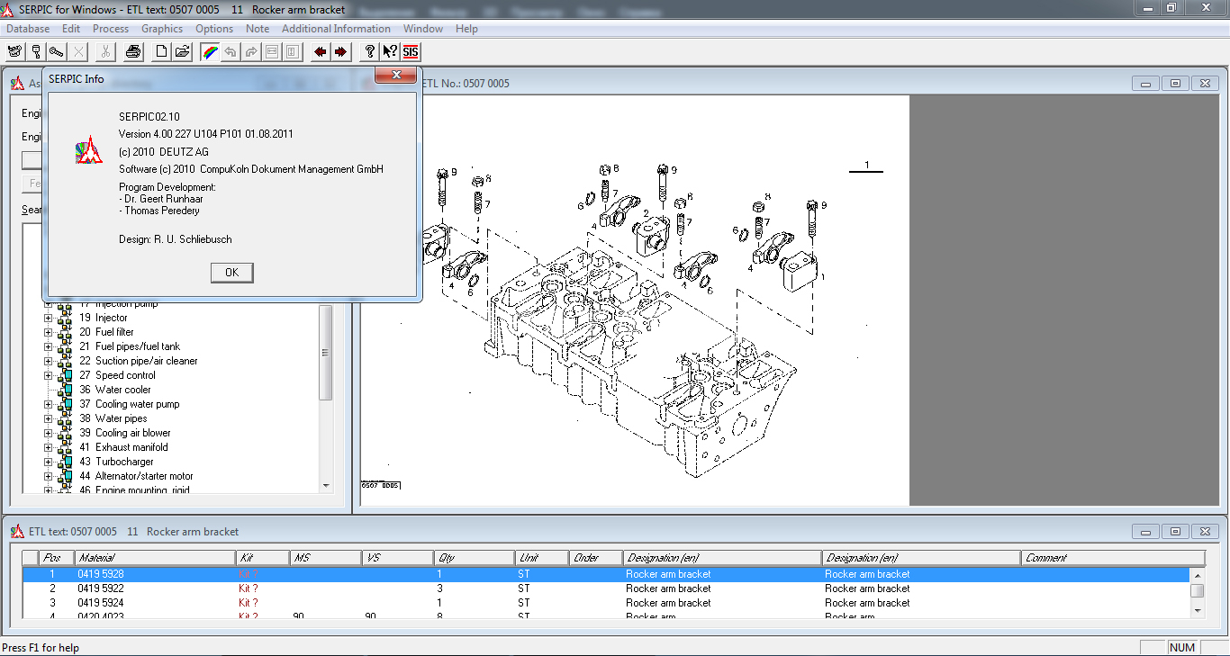
Task: Open the Graphics menu
Action: coord(162,29)
